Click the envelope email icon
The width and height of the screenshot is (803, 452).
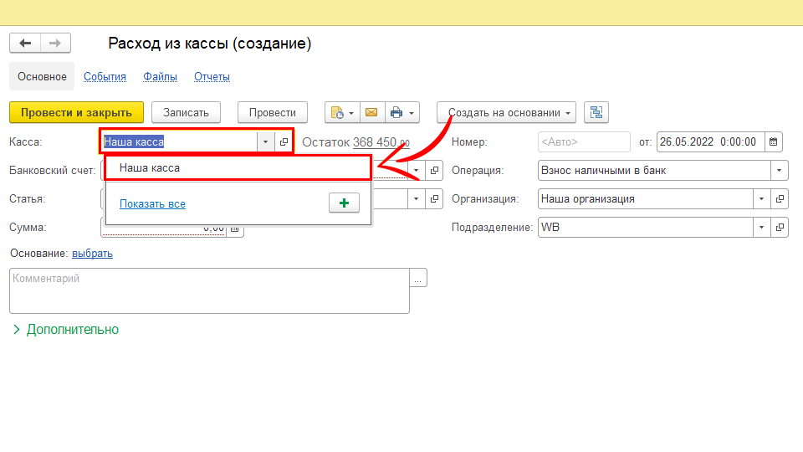371,112
